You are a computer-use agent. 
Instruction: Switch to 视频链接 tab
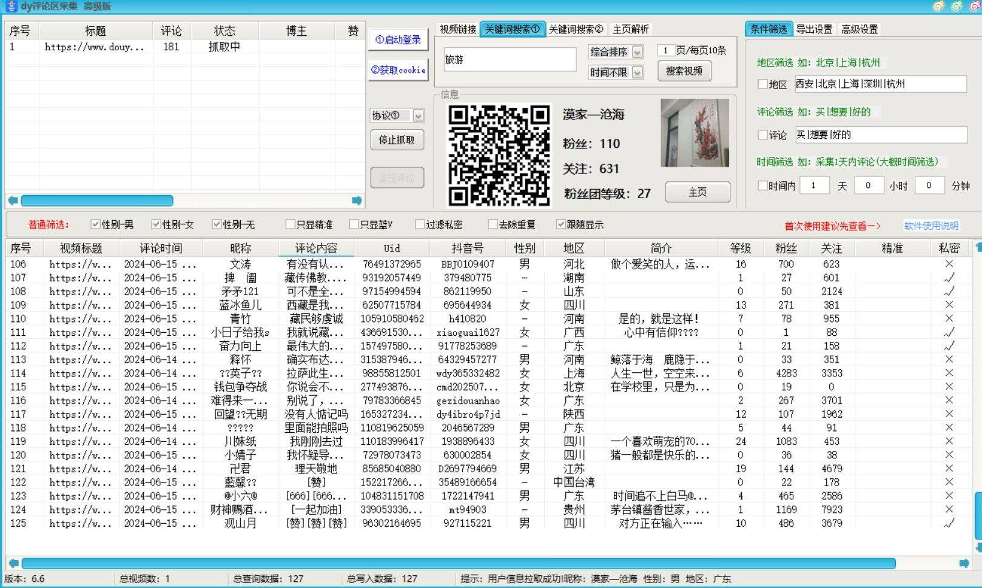point(458,29)
